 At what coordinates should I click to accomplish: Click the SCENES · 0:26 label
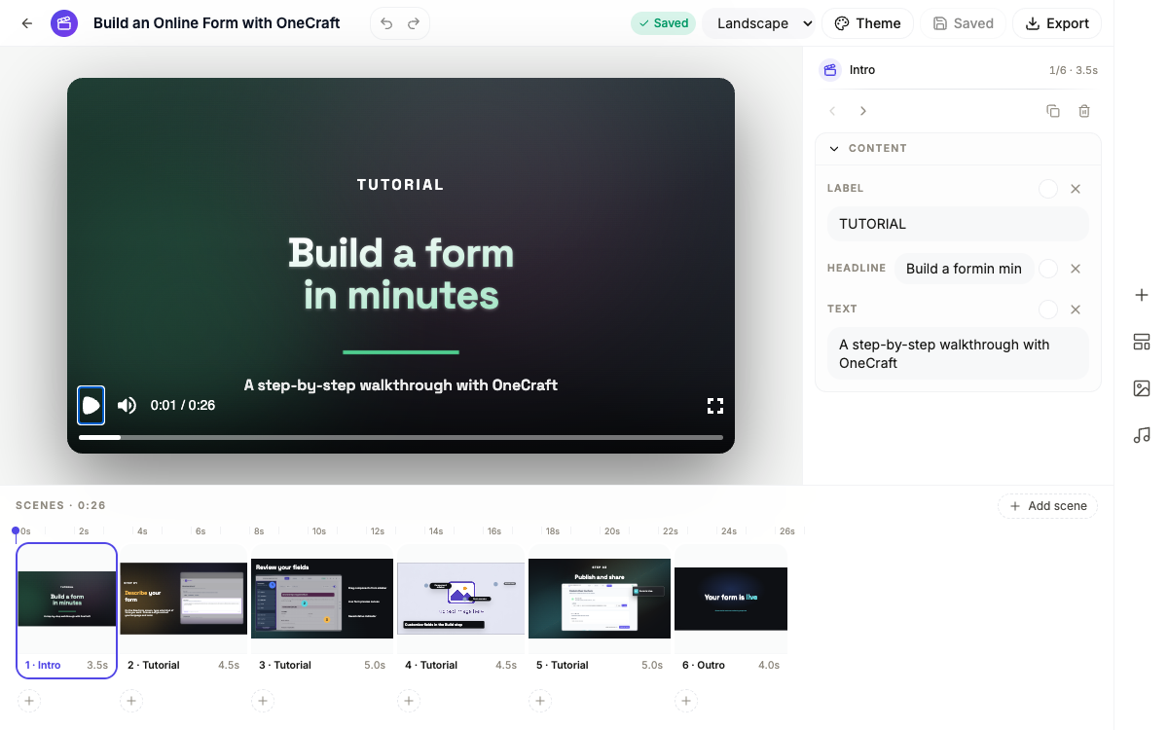pyautogui.click(x=60, y=506)
